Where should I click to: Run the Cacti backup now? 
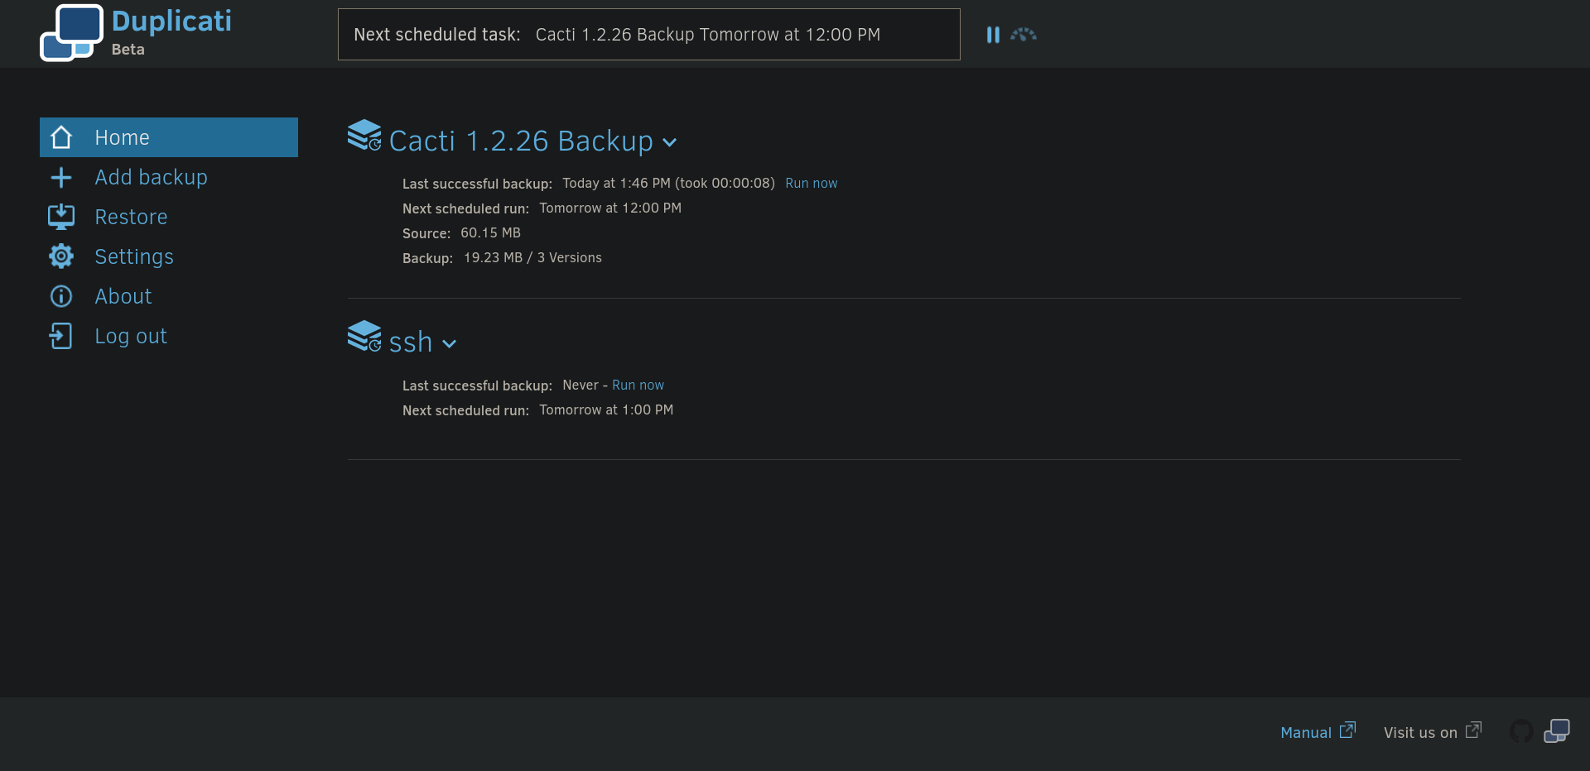811,184
